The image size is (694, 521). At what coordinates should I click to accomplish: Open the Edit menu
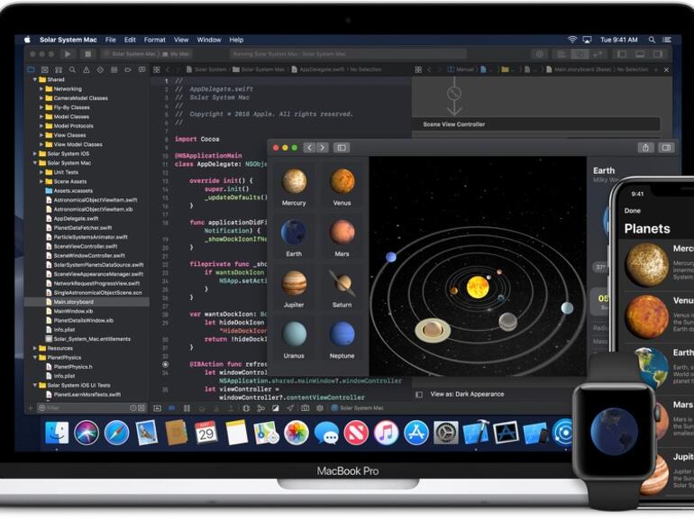click(130, 40)
